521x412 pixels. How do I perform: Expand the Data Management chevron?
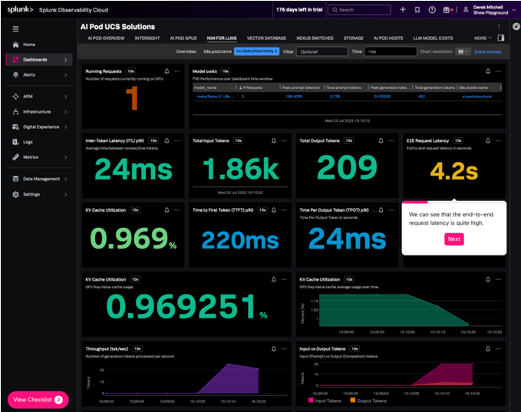click(x=66, y=179)
